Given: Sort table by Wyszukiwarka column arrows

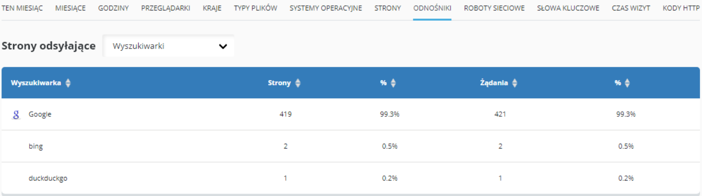Looking at the screenshot, I should (68, 84).
